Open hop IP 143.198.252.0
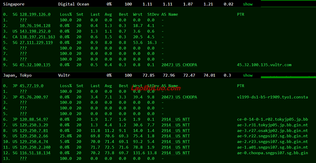The width and height of the screenshot is (316, 163). pyautogui.click(x=35, y=31)
